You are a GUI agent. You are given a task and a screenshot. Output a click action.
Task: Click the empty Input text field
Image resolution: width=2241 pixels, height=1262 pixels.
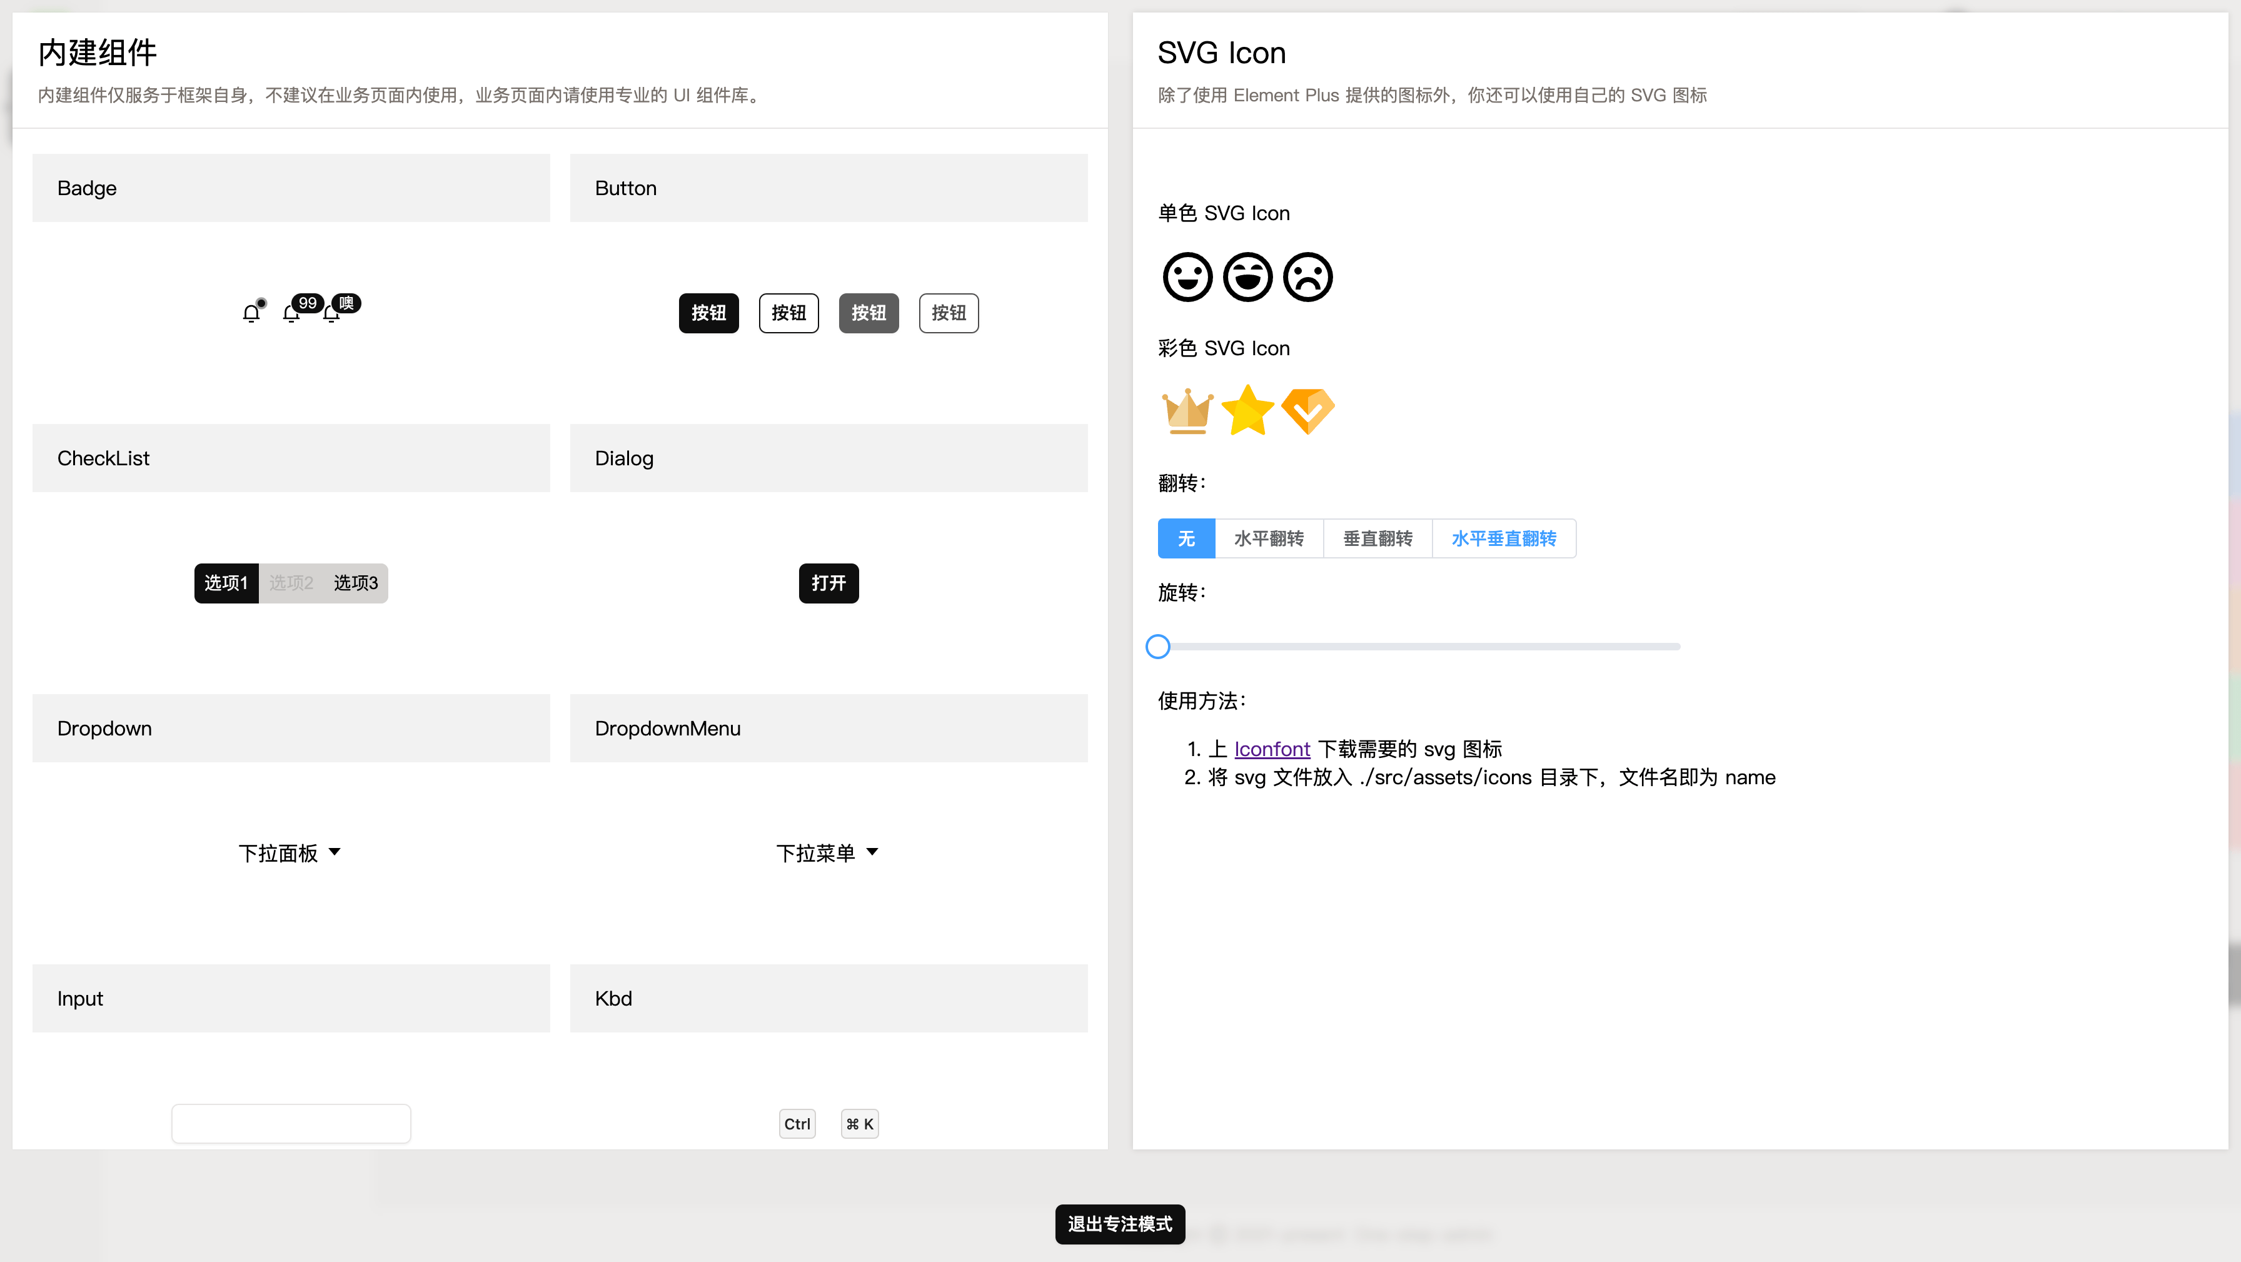tap(291, 1124)
